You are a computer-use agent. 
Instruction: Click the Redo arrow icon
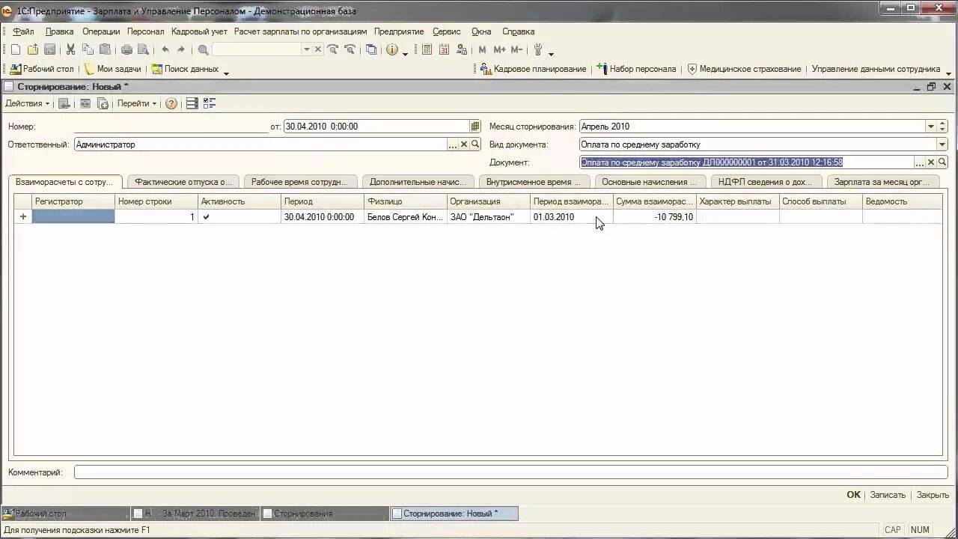(181, 49)
